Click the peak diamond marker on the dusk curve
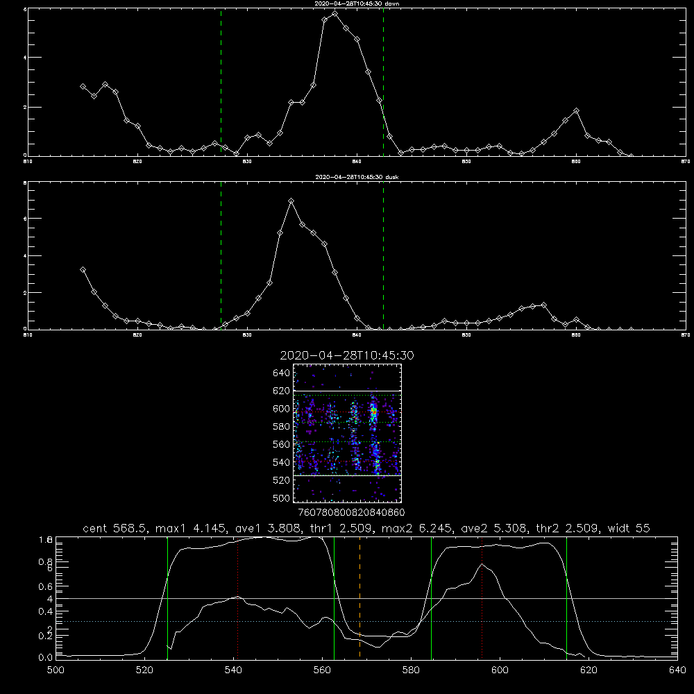Viewport: 694px width, 694px height. (x=291, y=201)
